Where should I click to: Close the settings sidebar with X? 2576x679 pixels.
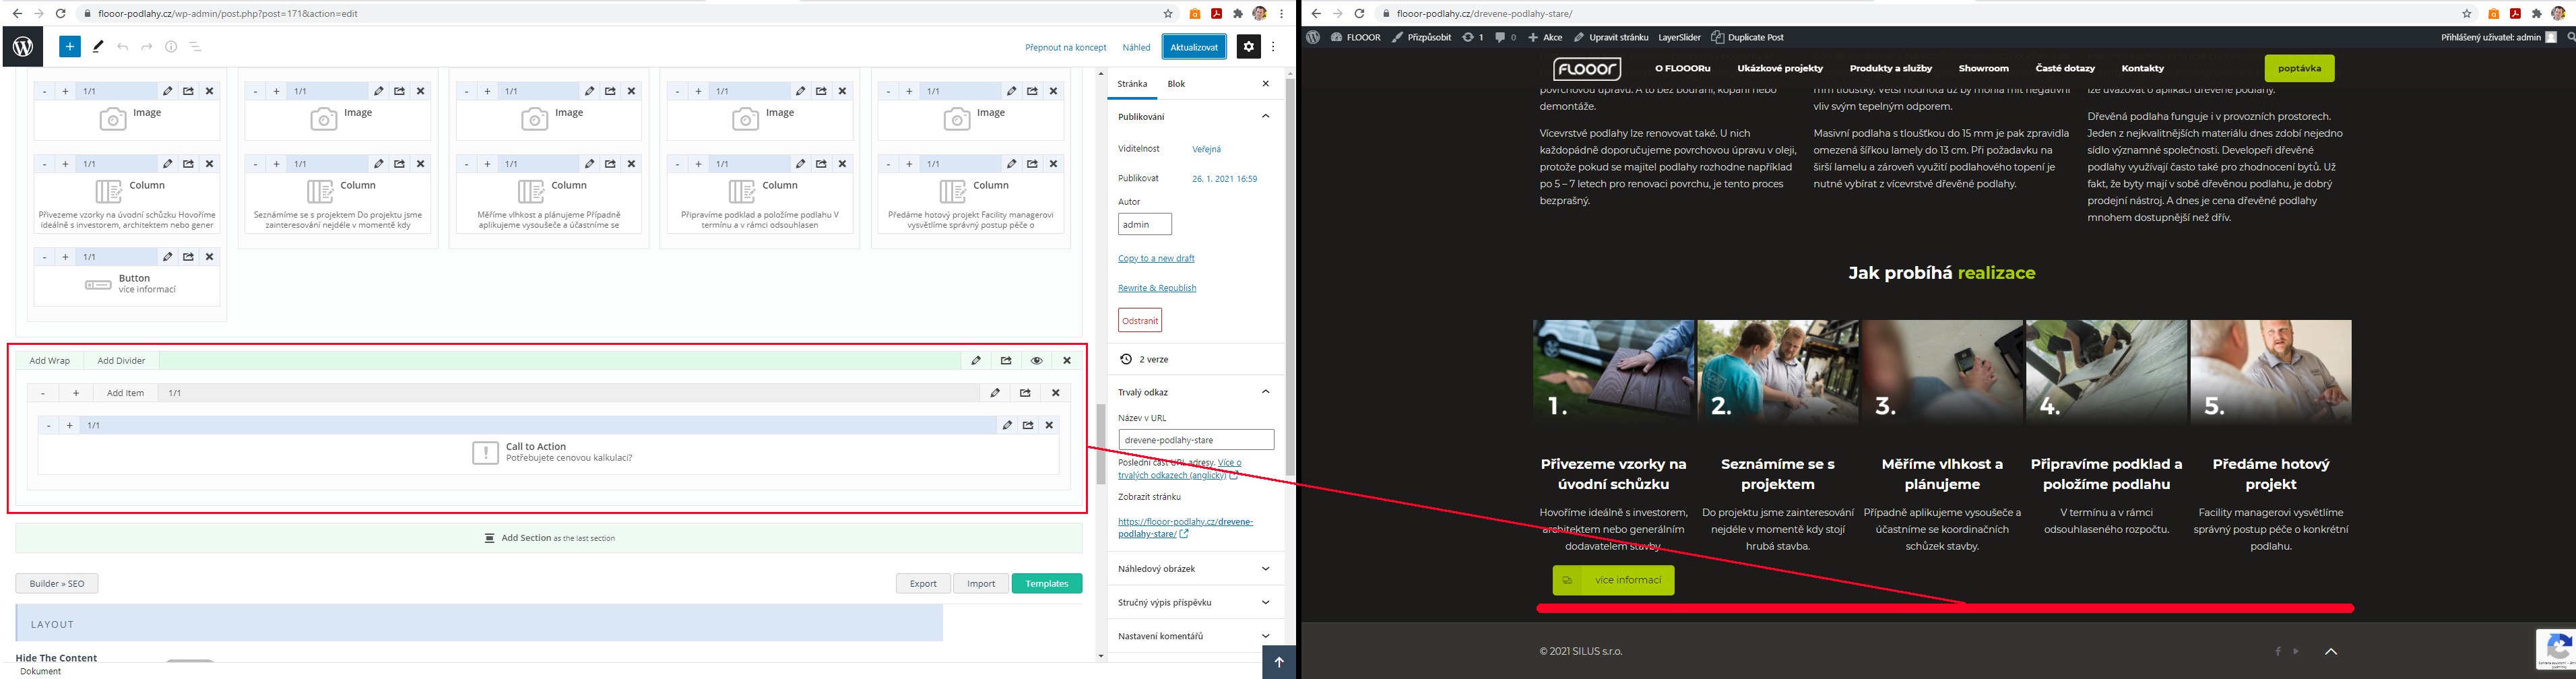pyautogui.click(x=1265, y=84)
